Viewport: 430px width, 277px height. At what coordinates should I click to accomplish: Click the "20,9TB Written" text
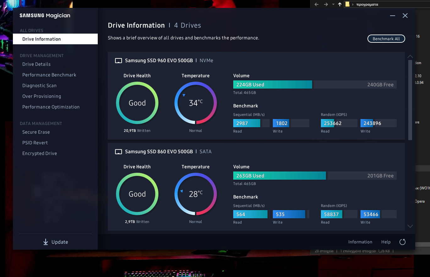point(137,131)
